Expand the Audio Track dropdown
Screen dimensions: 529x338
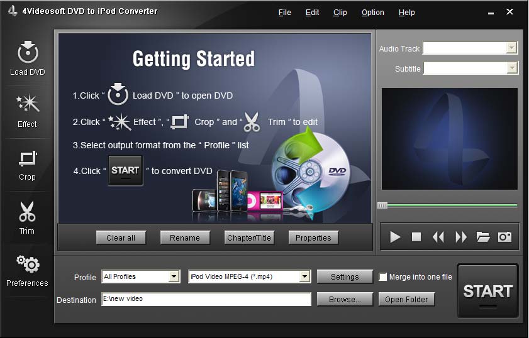tap(512, 48)
